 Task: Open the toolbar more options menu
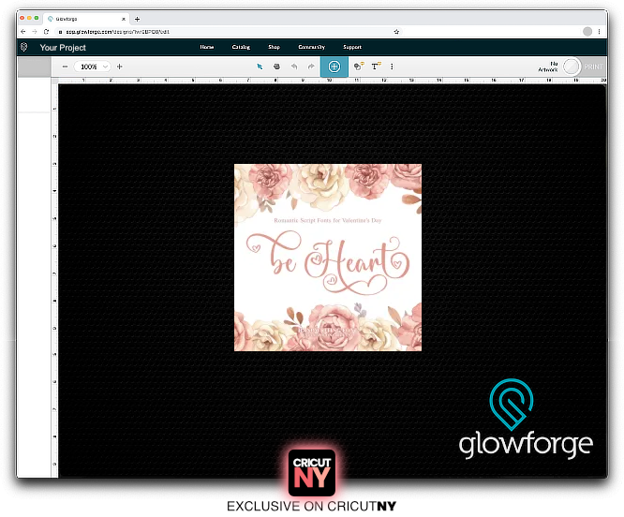pyautogui.click(x=392, y=66)
